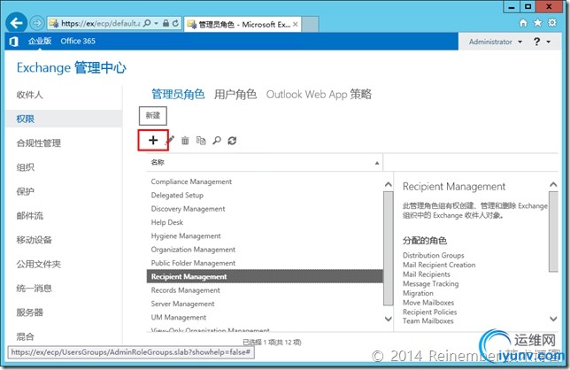
Task: Click details pane scroll up arrow
Action: point(553,185)
